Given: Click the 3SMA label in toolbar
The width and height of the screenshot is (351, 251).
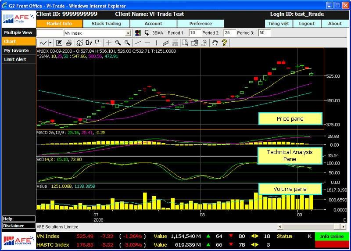Looking at the screenshot, I should (x=158, y=33).
